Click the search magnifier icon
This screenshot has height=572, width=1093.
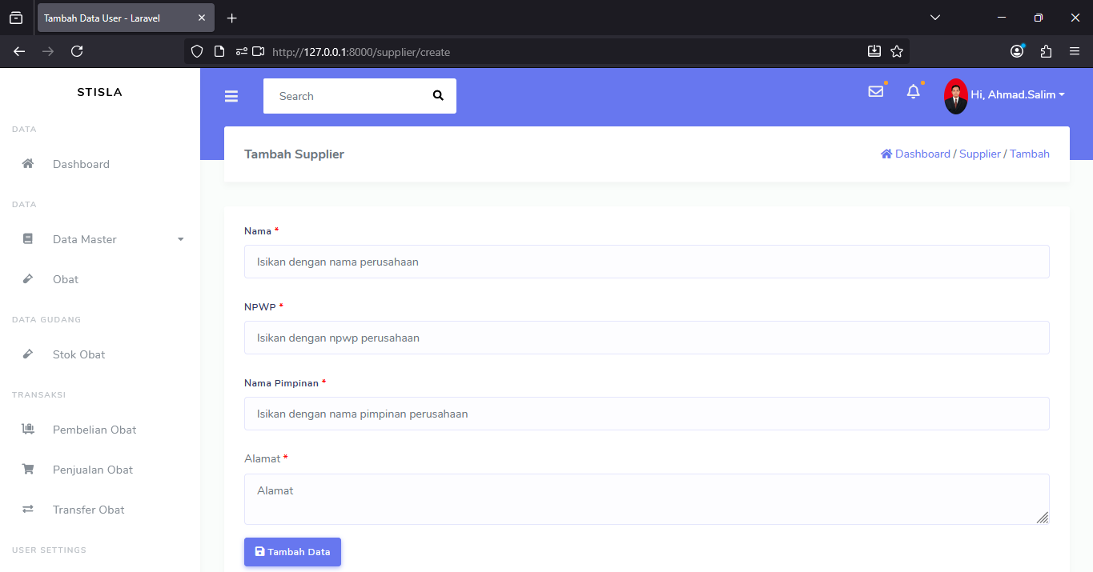438,96
